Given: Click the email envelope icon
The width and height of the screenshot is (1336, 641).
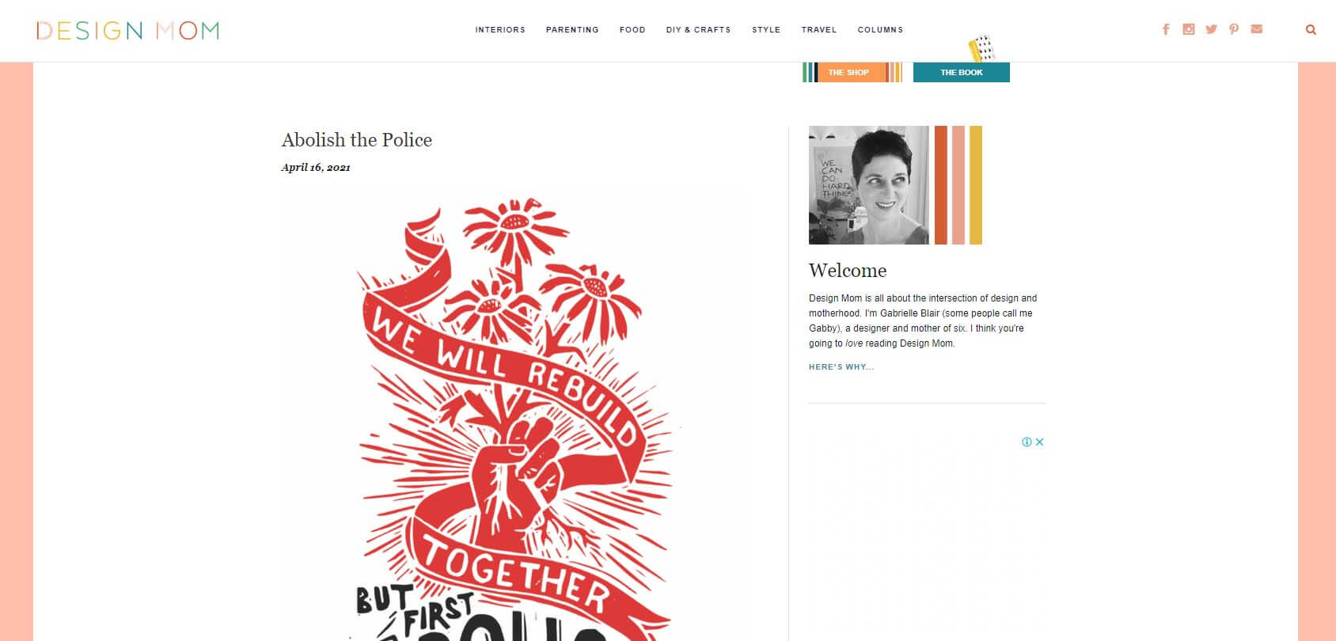Looking at the screenshot, I should click(x=1256, y=29).
